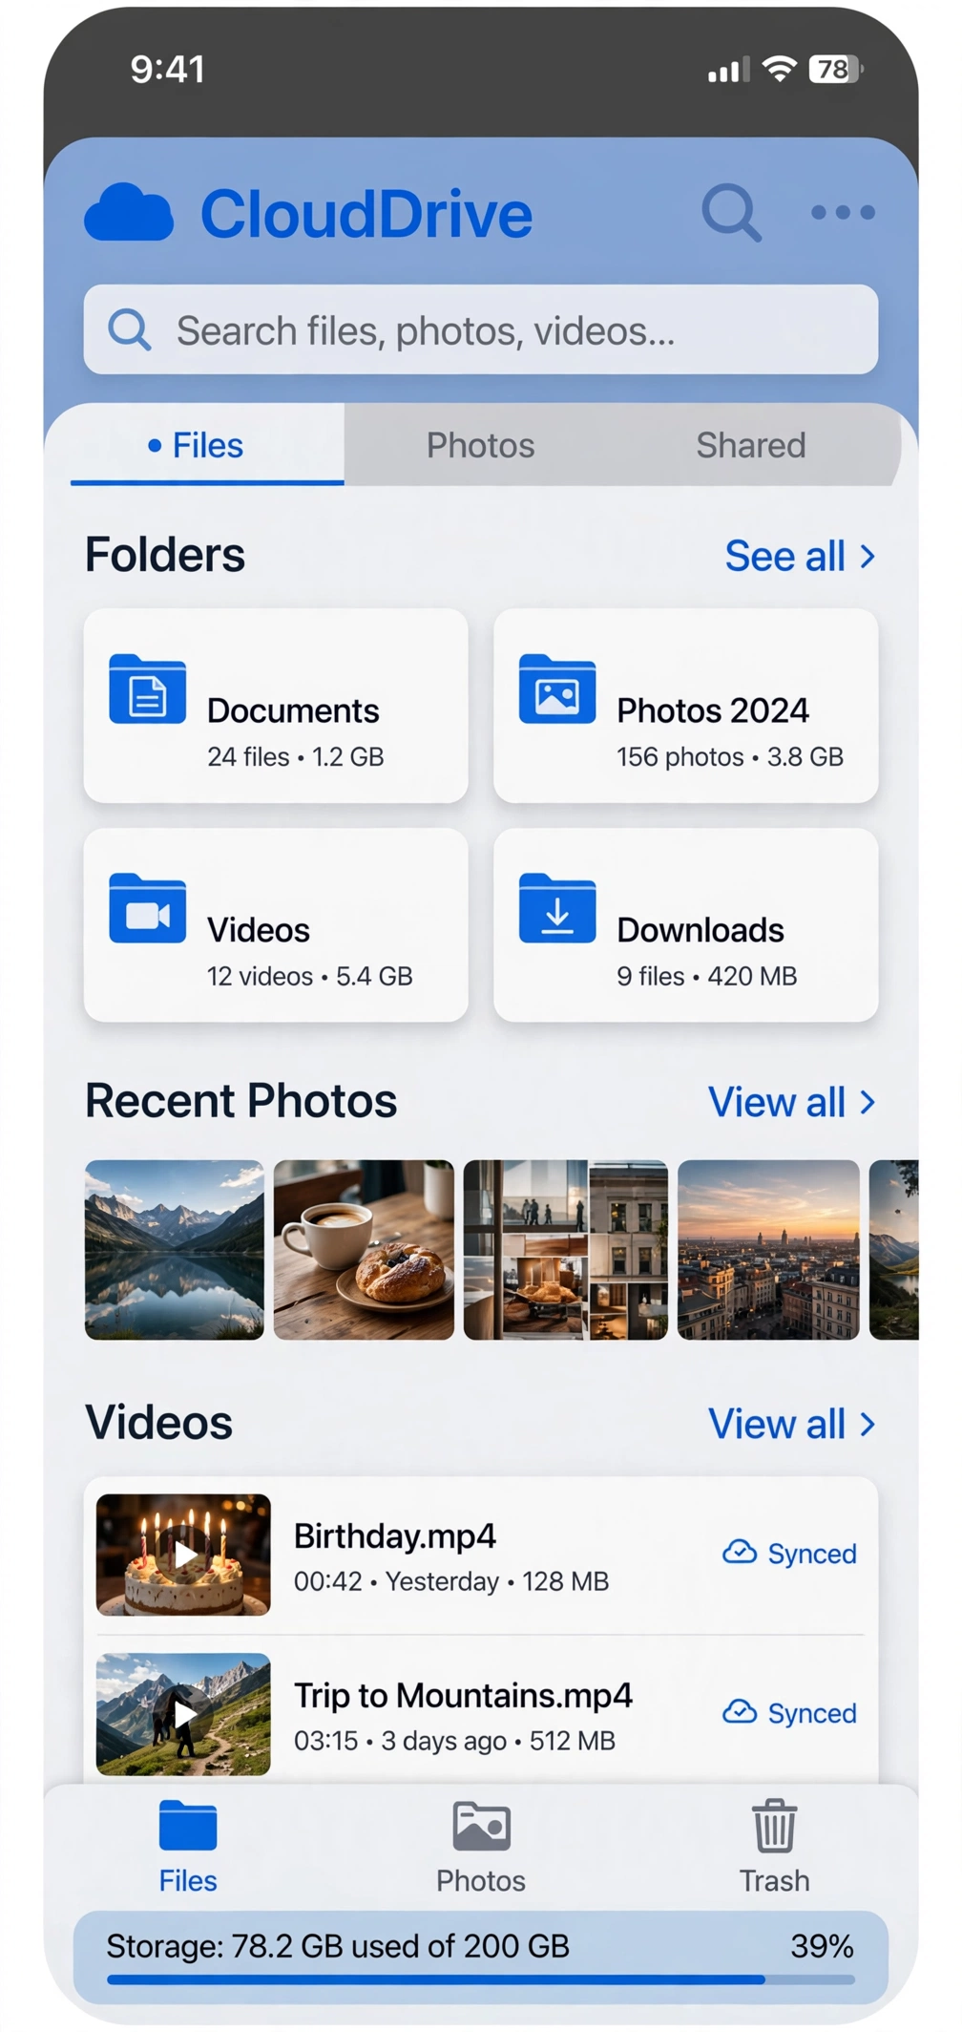Click '00:42 • Yesterday • 128 MB' details
Viewport: 962px width, 2032px height.
pyautogui.click(x=451, y=1582)
